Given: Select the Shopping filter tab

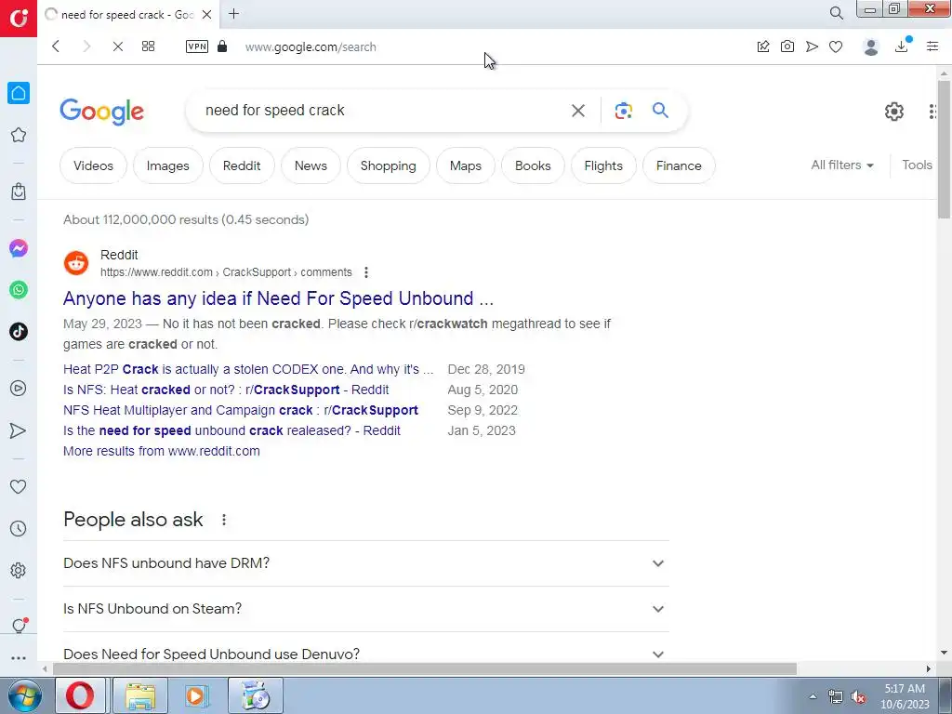Looking at the screenshot, I should tap(389, 165).
